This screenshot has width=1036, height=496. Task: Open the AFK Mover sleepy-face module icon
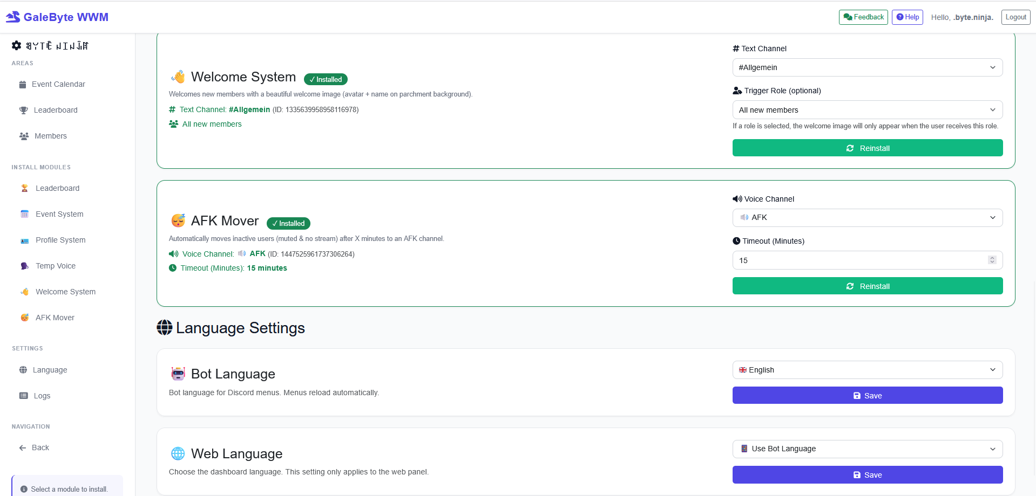[24, 317]
